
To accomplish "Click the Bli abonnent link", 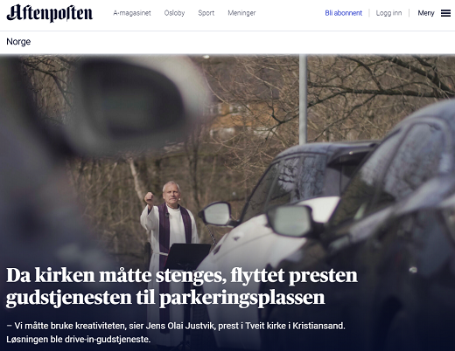I will (344, 13).
